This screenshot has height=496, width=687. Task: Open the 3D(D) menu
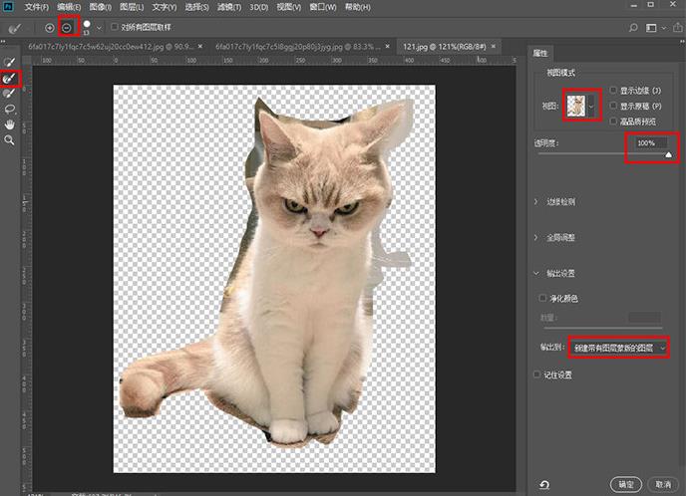258,7
